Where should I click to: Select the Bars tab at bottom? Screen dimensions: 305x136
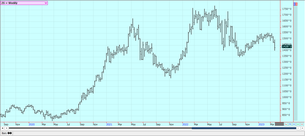5,133
